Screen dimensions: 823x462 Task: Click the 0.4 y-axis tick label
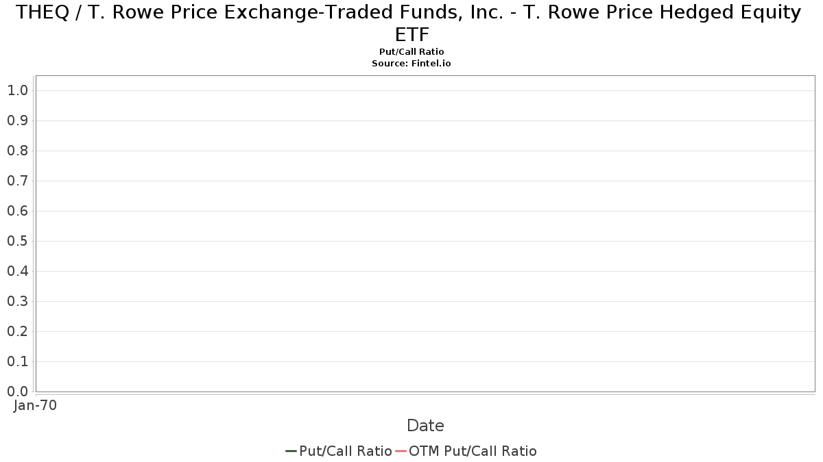point(17,271)
